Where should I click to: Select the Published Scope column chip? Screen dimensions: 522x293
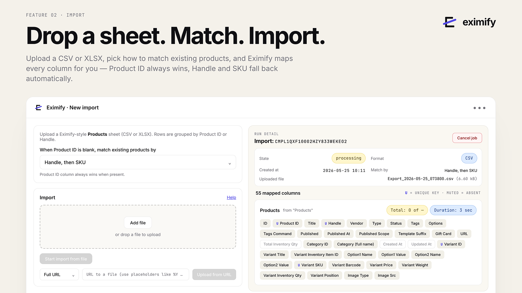pos(374,234)
